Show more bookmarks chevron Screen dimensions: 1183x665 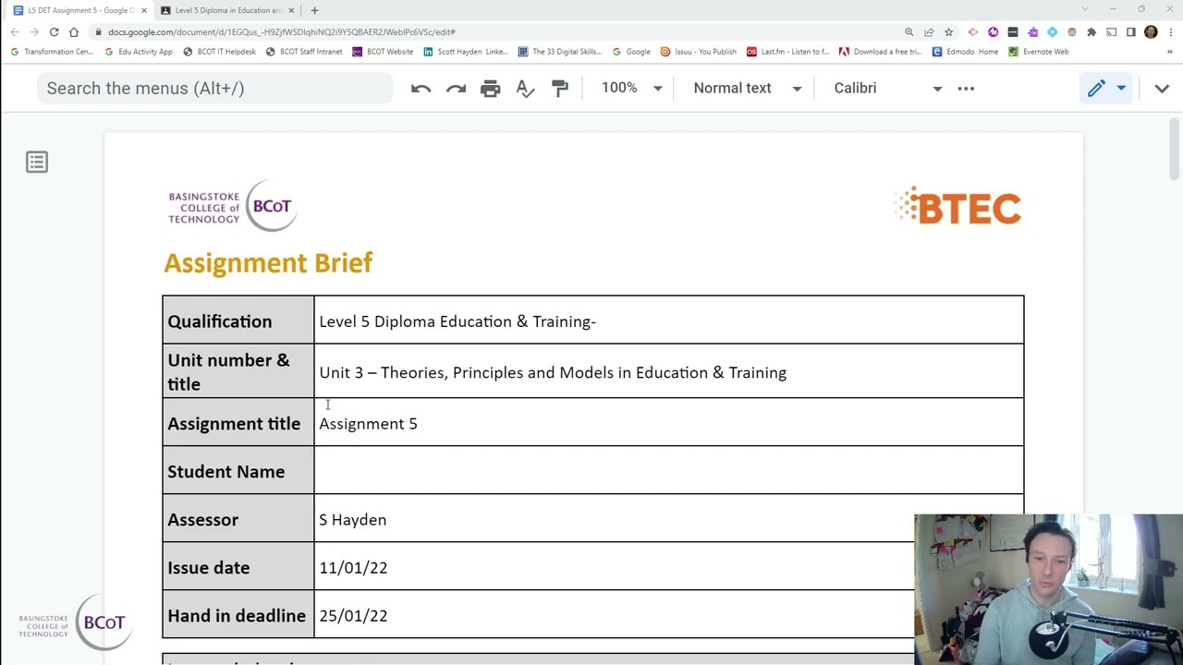coord(1170,52)
